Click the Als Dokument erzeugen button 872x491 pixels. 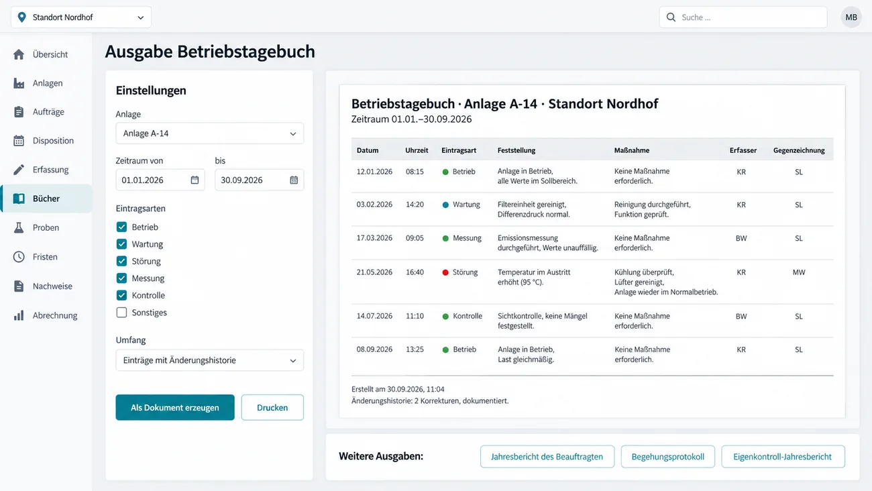click(175, 407)
